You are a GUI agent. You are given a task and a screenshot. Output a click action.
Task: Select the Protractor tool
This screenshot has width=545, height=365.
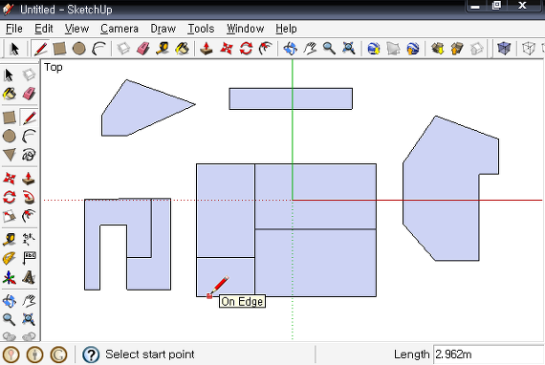pyautogui.click(x=9, y=258)
